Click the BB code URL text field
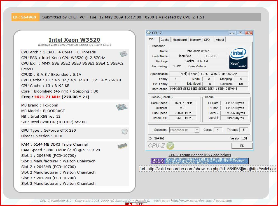The width and height of the screenshot is (278, 206). point(207,169)
